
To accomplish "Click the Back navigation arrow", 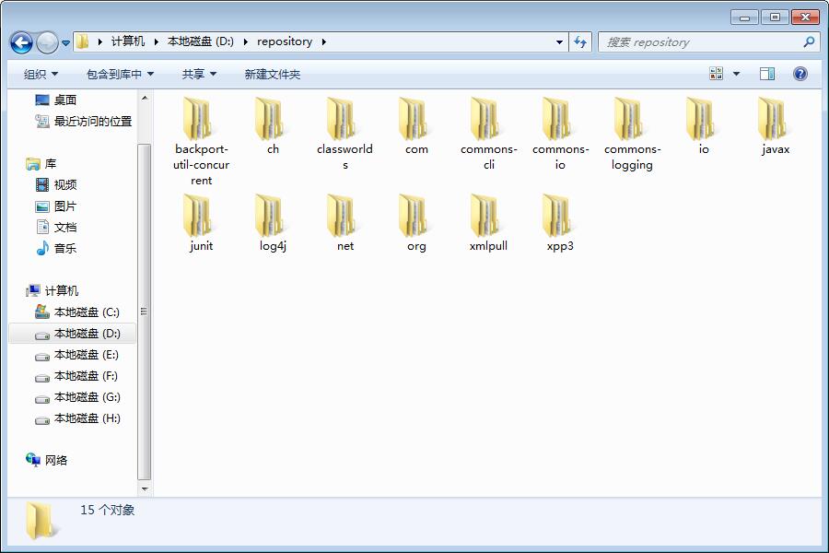I will (x=22, y=42).
